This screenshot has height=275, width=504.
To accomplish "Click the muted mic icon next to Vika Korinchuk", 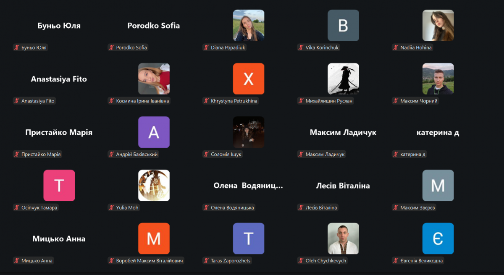I will coord(301,48).
